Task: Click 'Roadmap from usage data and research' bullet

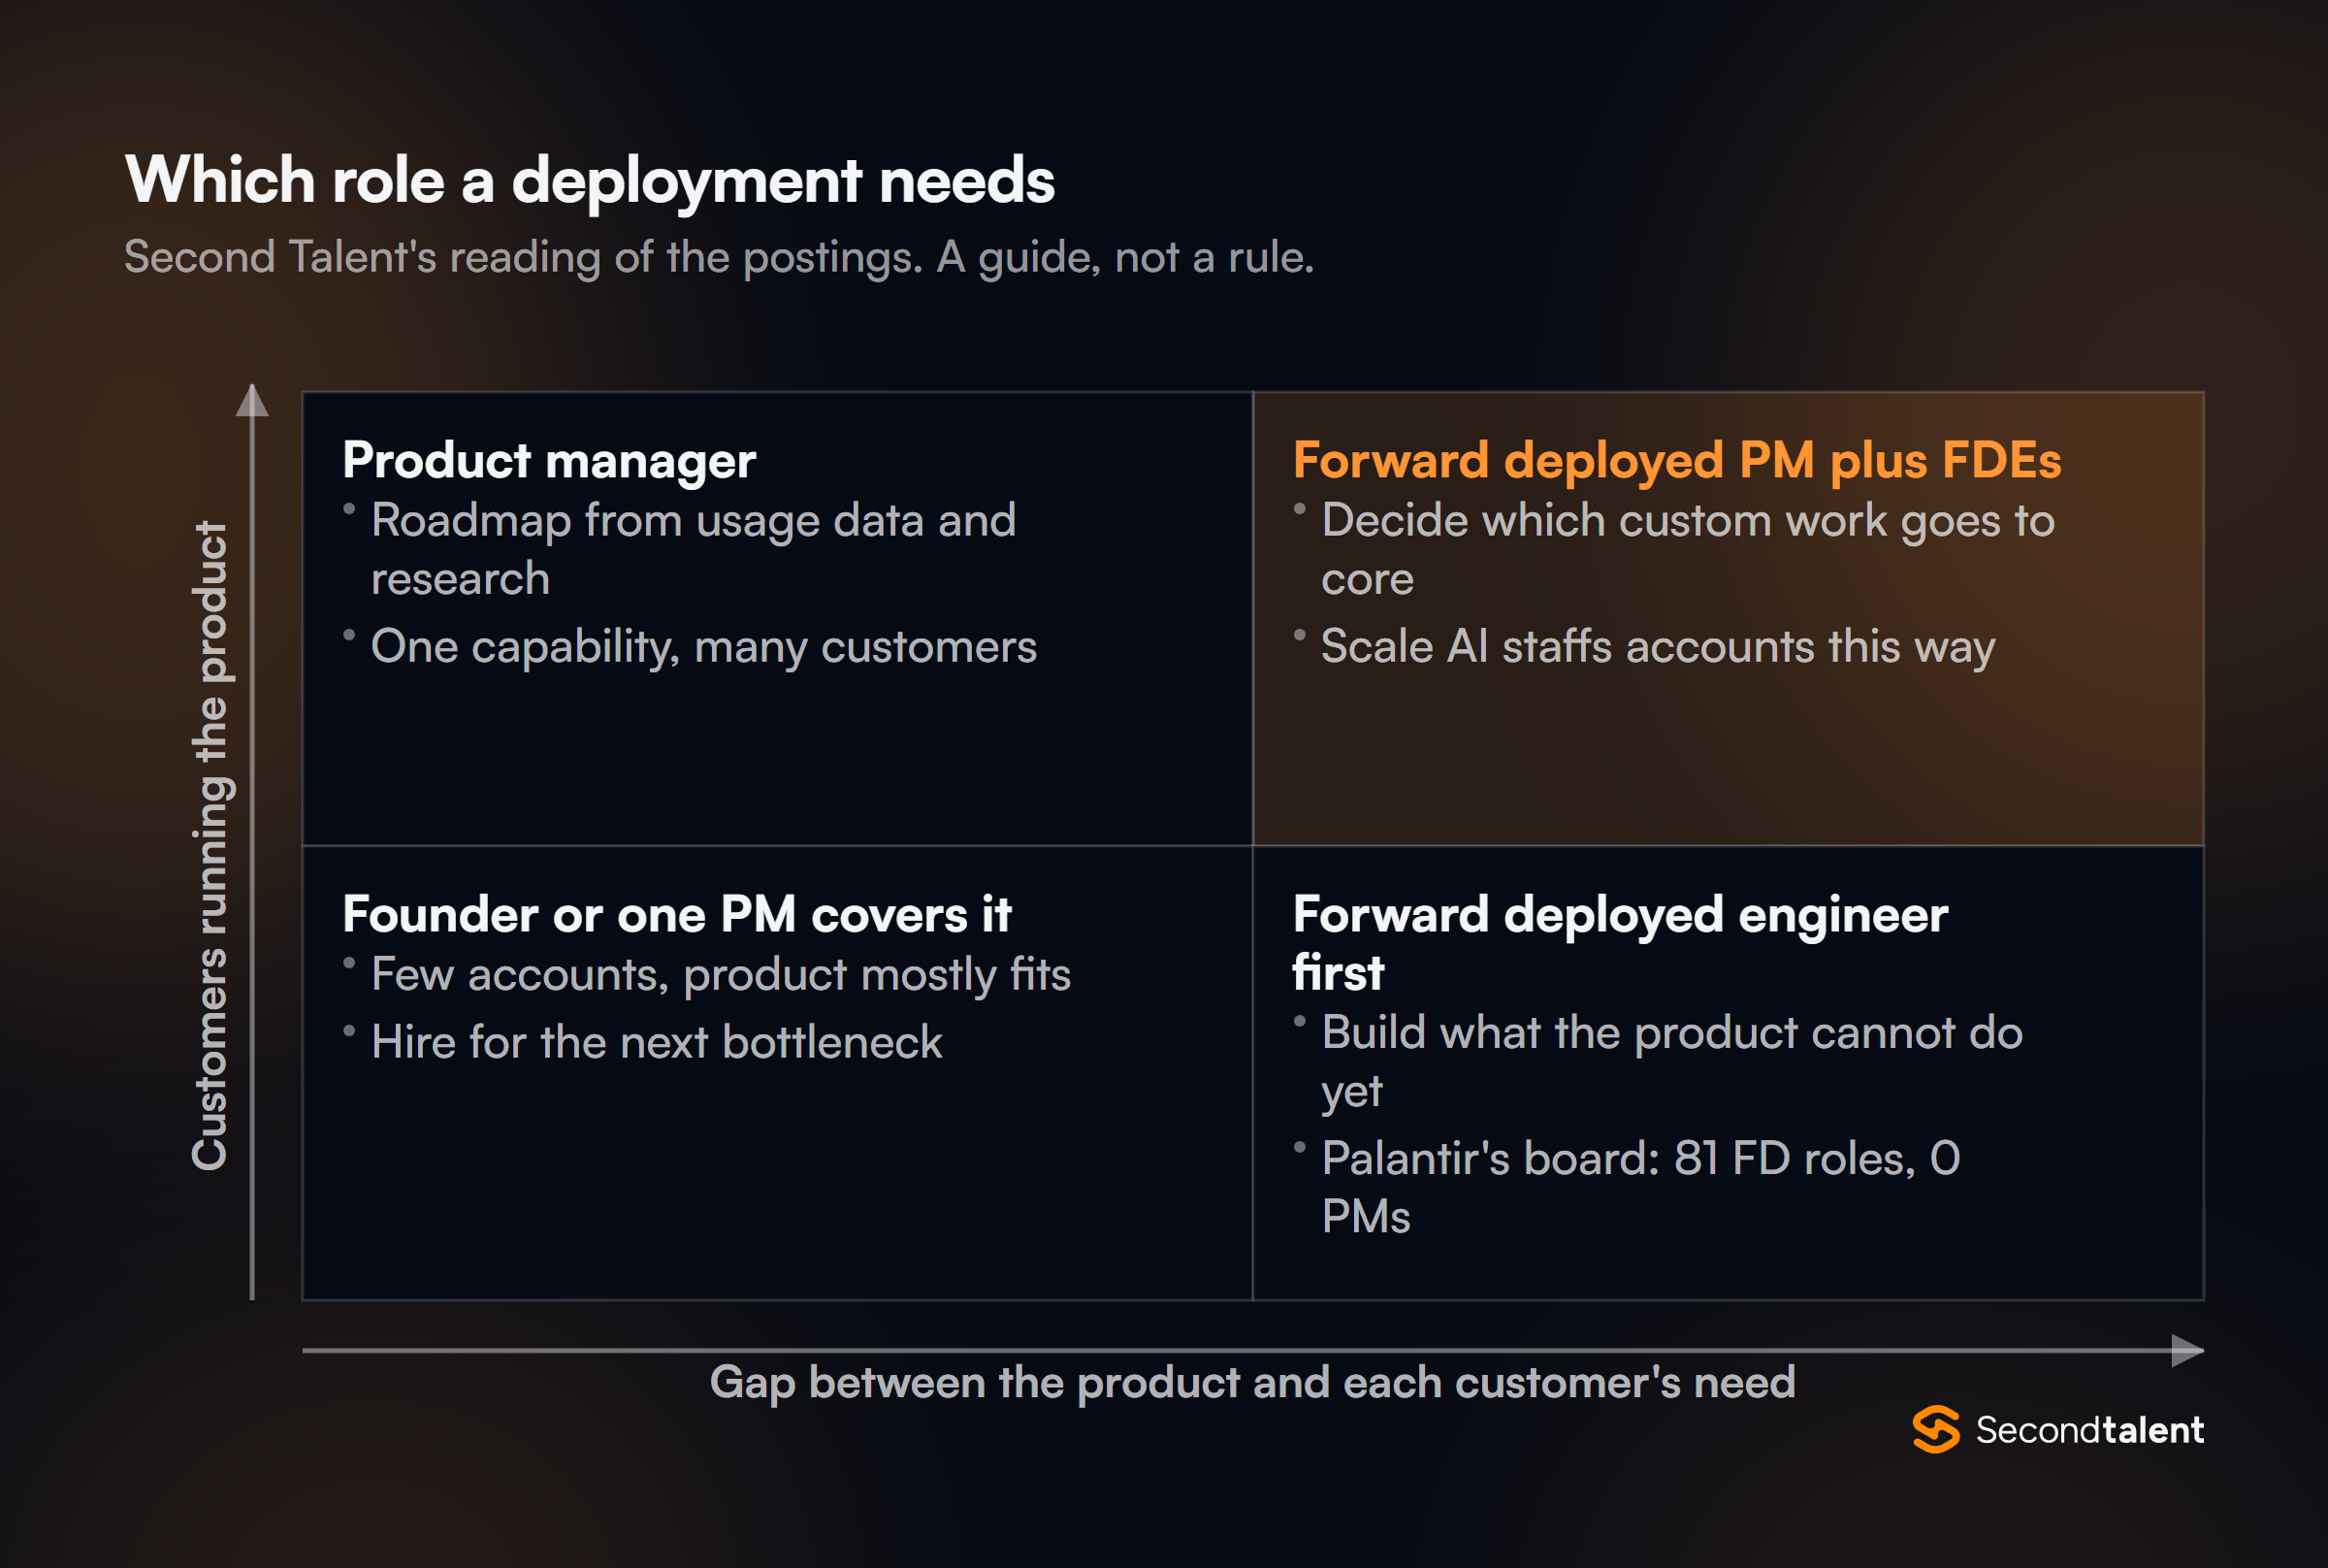Action: pos(694,549)
